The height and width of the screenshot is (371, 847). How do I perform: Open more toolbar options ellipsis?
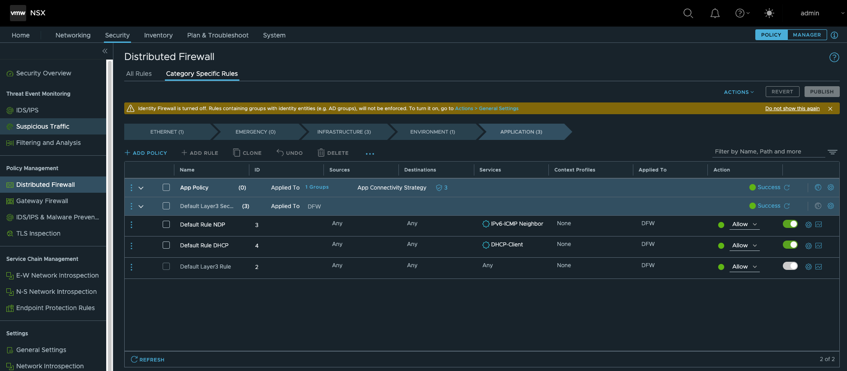370,153
